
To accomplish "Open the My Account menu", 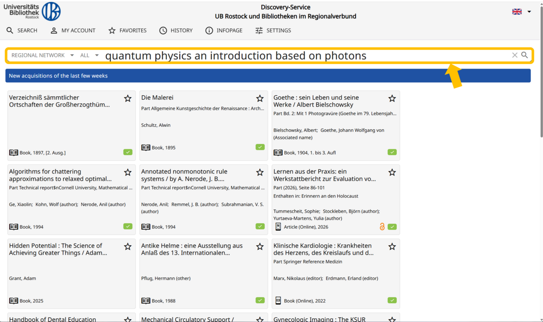I will click(x=72, y=30).
